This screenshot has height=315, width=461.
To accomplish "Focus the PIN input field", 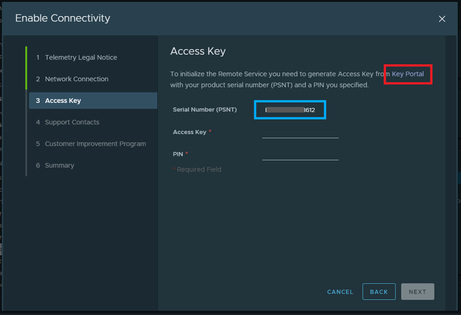I will [x=300, y=154].
